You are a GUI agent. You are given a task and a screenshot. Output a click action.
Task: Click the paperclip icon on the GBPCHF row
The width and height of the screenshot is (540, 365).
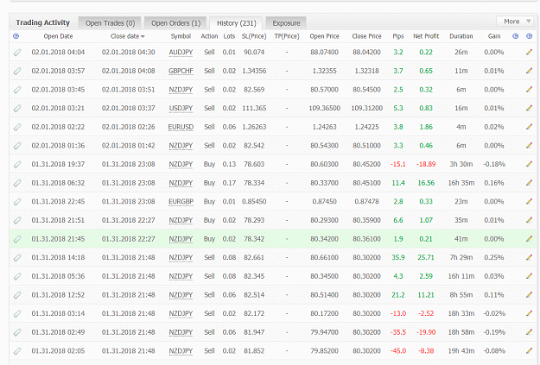pos(17,71)
